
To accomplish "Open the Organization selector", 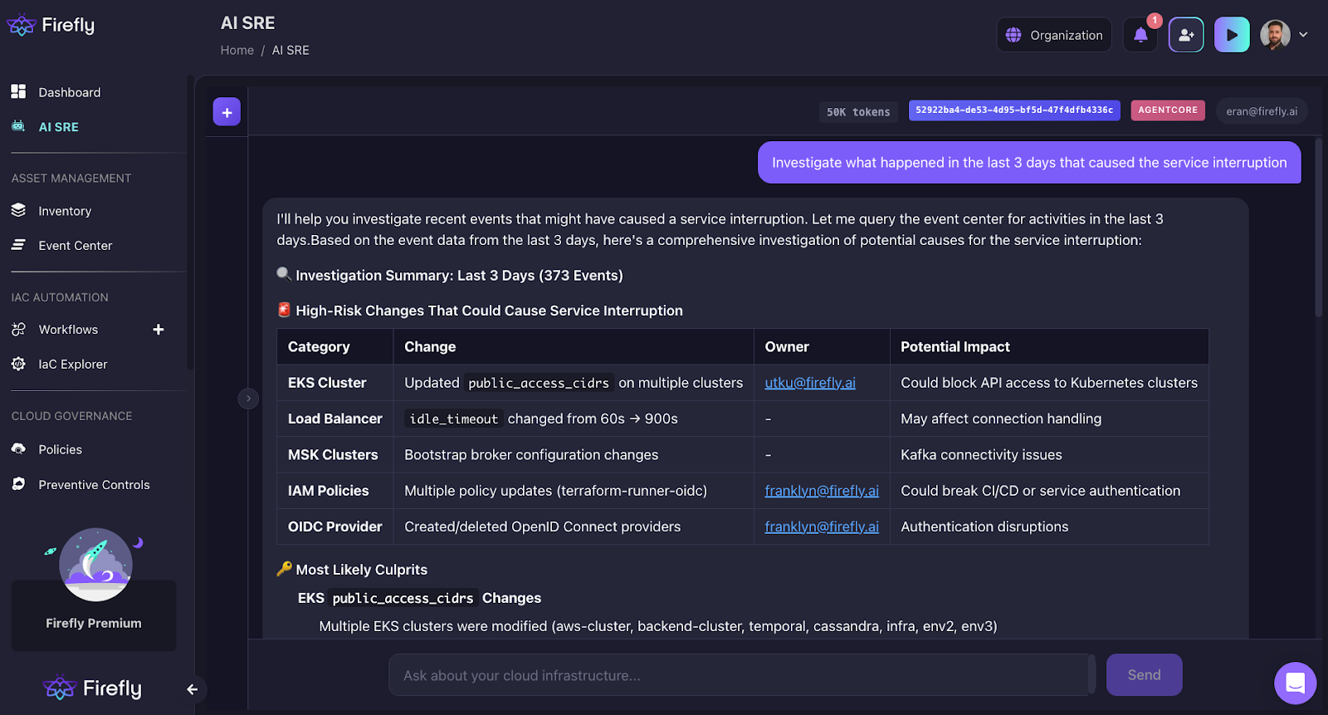I will pos(1054,35).
